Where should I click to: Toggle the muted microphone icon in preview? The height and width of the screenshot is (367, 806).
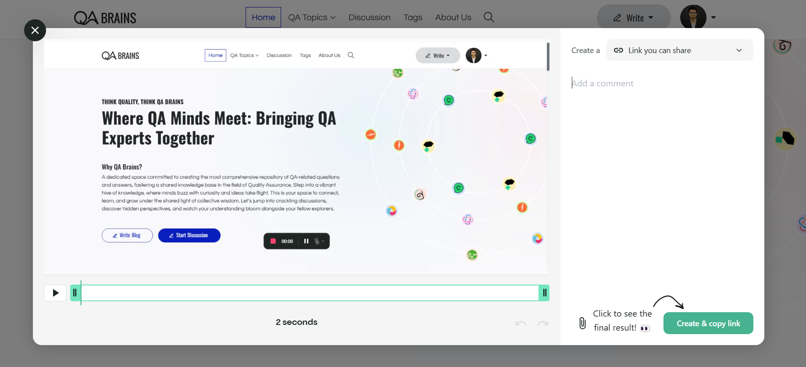click(x=317, y=241)
